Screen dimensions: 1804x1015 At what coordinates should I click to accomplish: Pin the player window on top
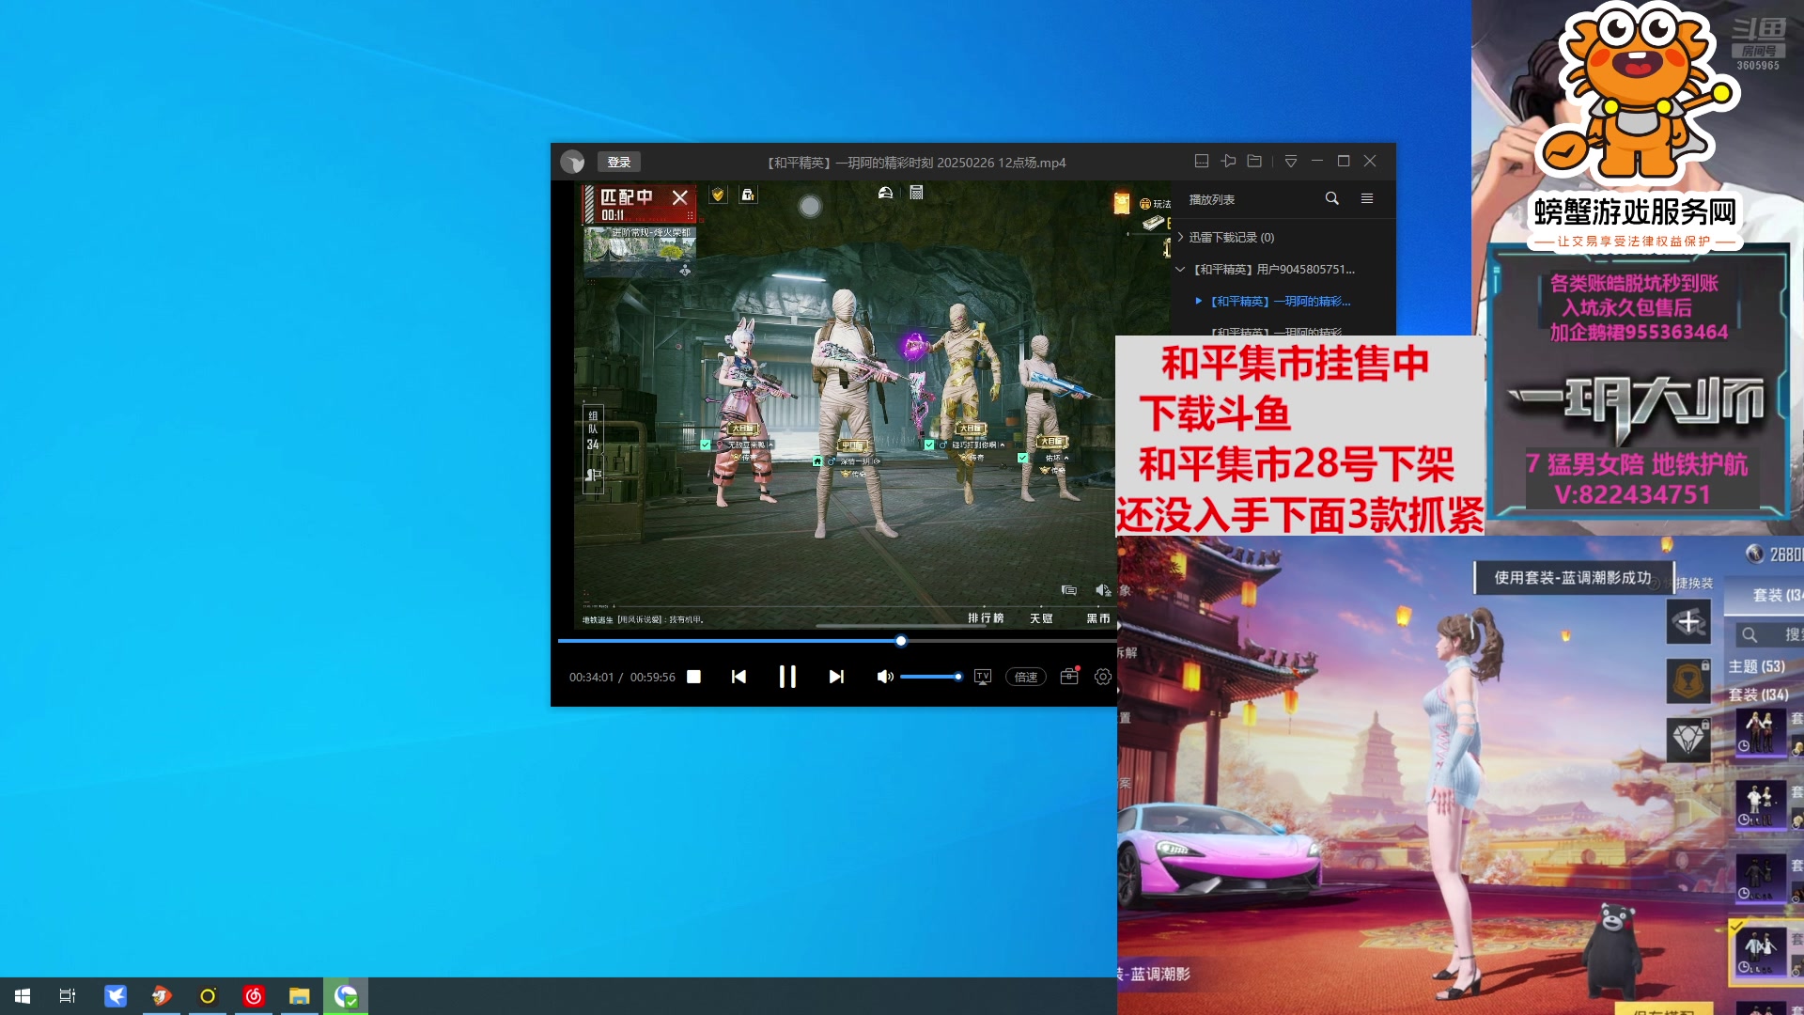pos(1228,161)
